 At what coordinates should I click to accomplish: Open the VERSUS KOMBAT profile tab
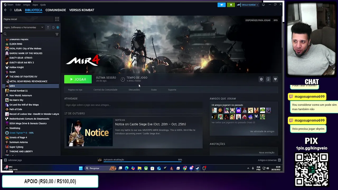point(82,10)
